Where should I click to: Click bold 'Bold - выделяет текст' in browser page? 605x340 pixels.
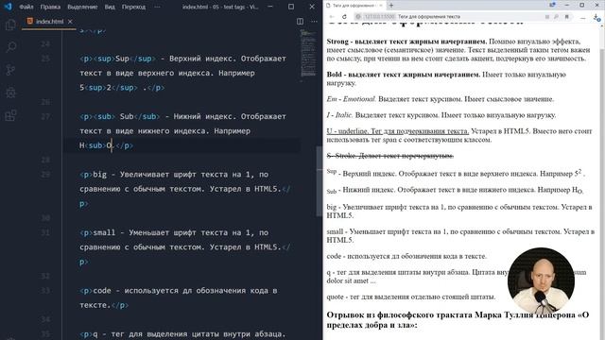click(x=404, y=75)
